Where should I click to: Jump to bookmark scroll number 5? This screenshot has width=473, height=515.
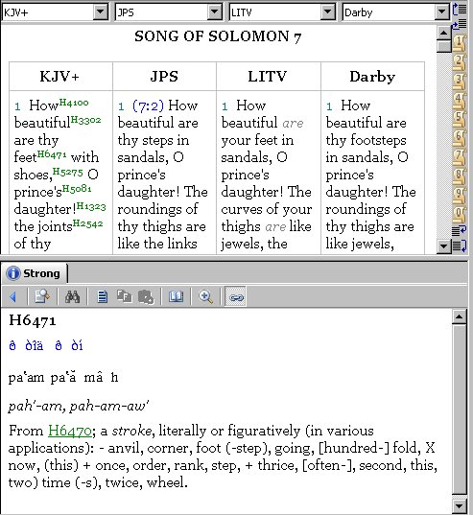[x=460, y=119]
